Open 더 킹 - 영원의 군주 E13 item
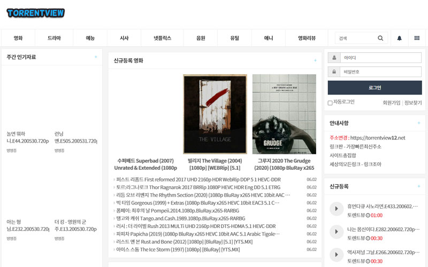Image resolution: width=428 pixels, height=267 pixels. coord(75,225)
